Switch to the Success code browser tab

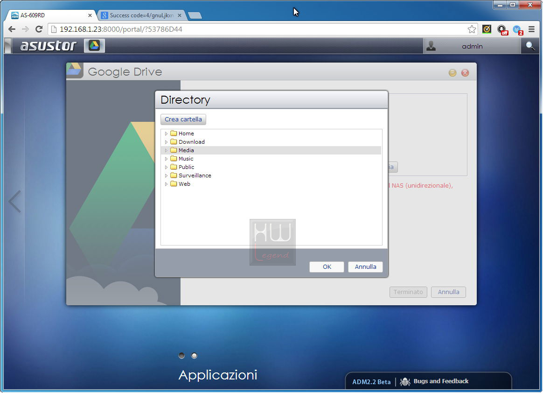coord(141,15)
